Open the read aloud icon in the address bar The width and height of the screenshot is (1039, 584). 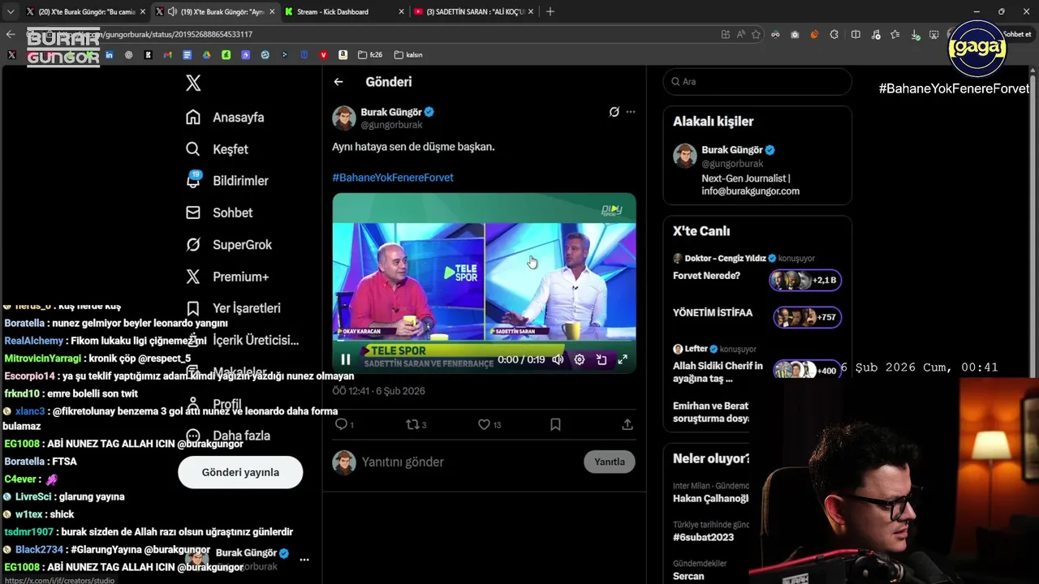(740, 35)
